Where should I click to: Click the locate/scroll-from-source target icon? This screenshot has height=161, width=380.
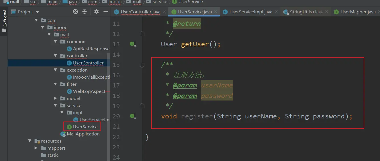point(75,12)
